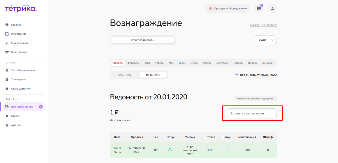The width and height of the screenshot is (338, 163).
Task: Switch to the Март tab
Action: pyautogui.click(x=147, y=63)
